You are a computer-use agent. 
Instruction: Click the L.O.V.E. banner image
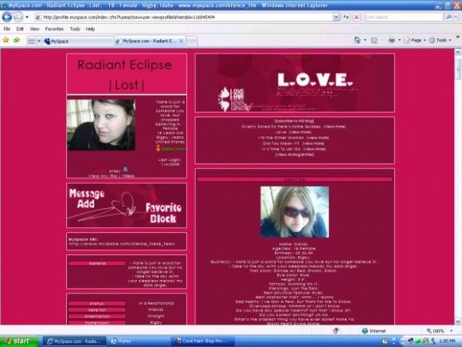tap(295, 83)
